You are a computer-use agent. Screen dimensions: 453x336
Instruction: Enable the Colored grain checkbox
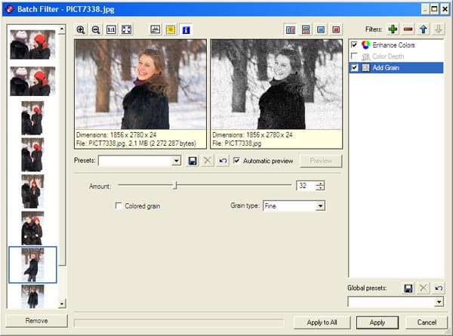[119, 205]
